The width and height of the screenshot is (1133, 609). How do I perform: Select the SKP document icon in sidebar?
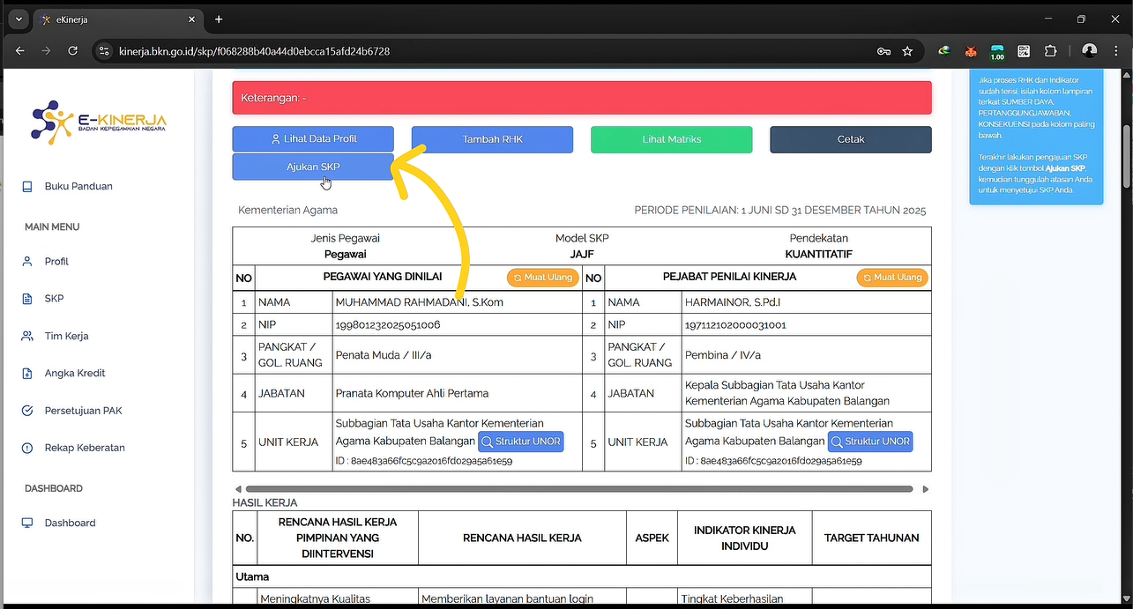(27, 299)
